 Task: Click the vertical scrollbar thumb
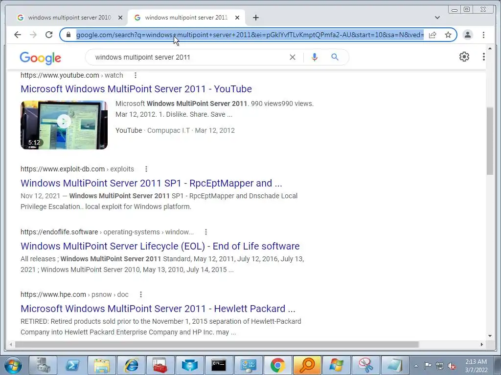point(490,141)
